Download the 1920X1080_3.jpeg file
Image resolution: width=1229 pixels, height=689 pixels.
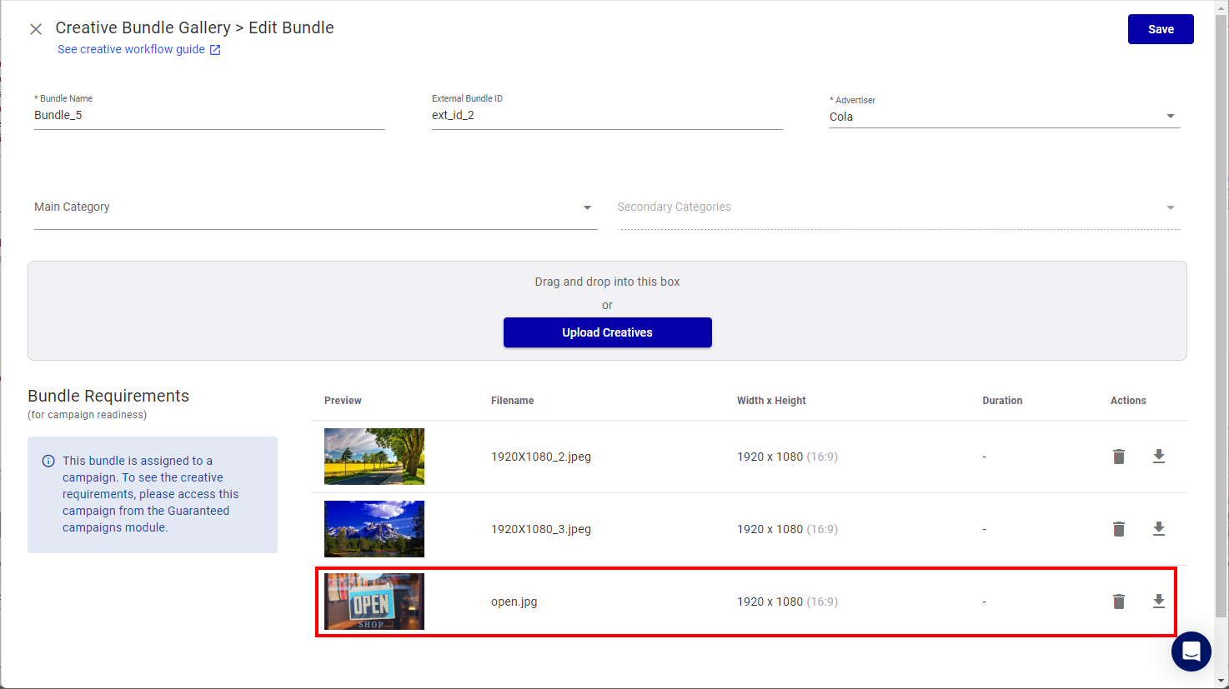[1158, 529]
